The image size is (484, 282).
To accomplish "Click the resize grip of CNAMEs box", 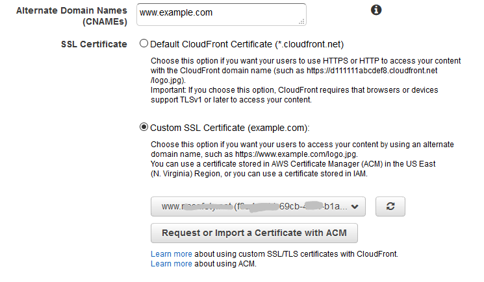I will (x=302, y=21).
